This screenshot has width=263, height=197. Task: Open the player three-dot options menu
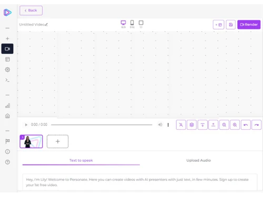(x=168, y=125)
